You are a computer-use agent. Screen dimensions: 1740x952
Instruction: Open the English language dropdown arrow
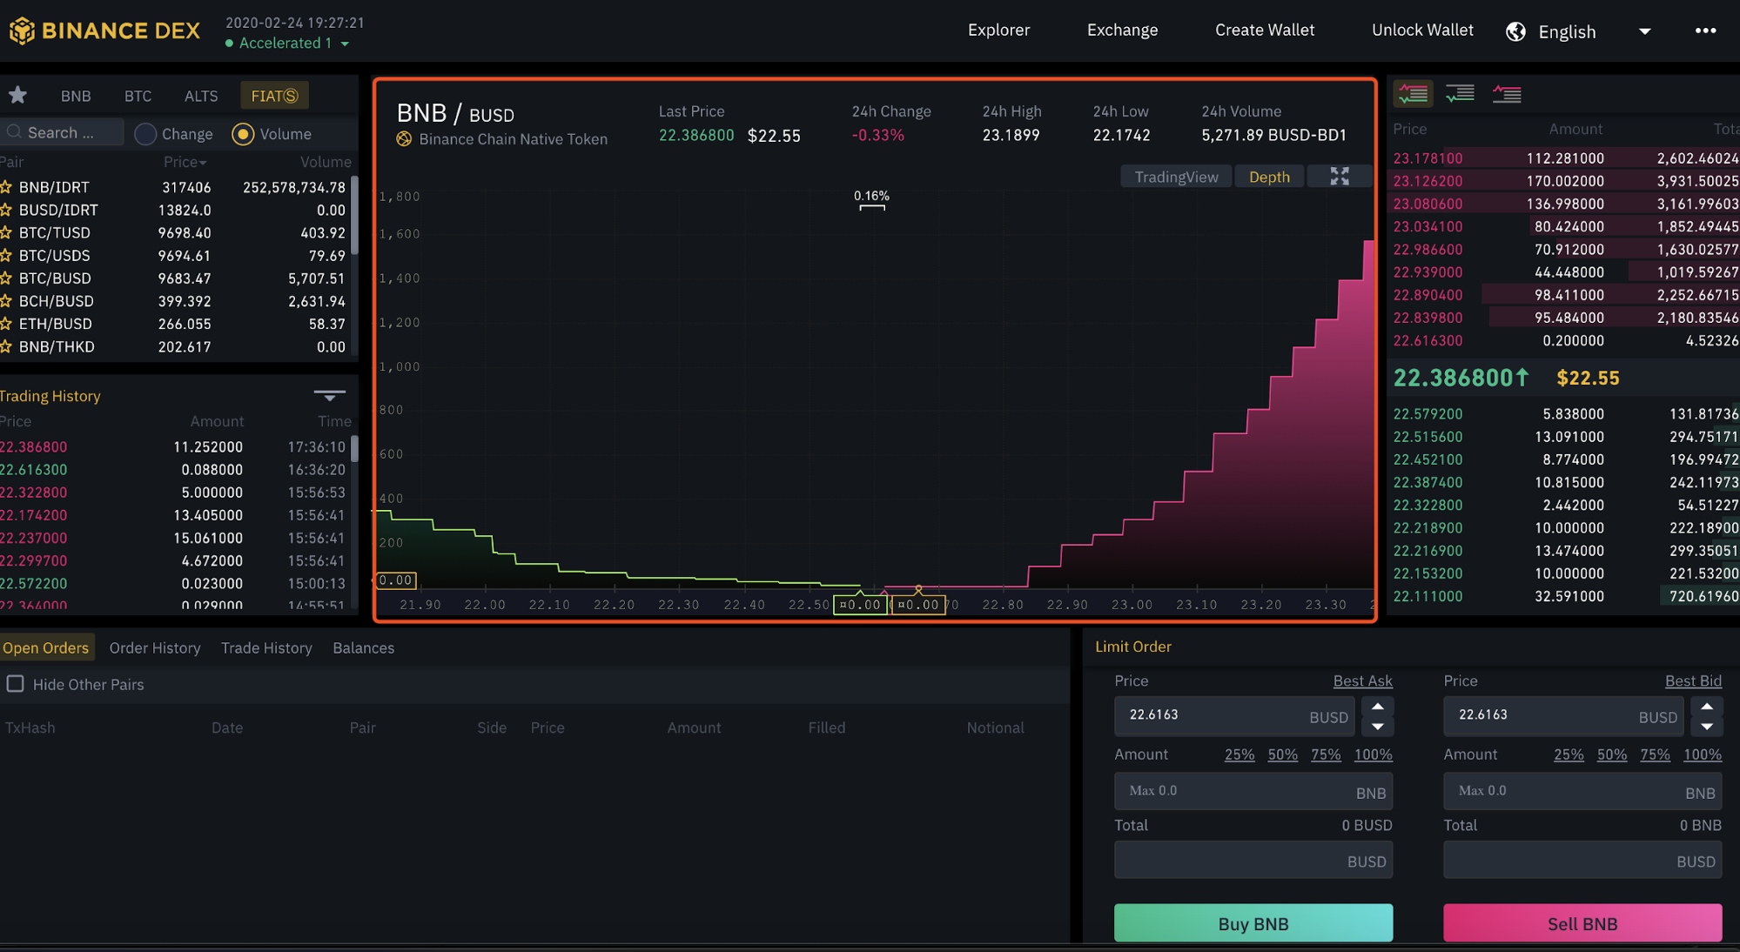tap(1644, 31)
